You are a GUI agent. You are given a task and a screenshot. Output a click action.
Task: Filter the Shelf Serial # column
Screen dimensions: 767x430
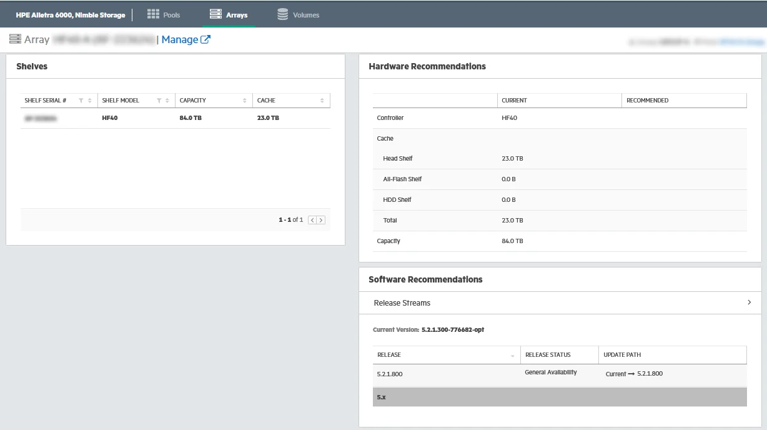(x=81, y=101)
